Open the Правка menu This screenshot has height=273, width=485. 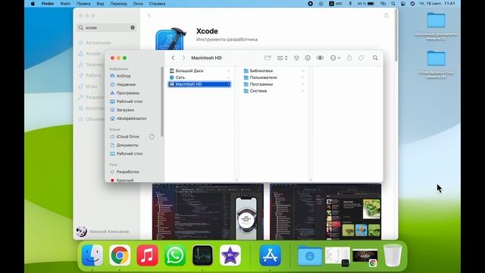pyautogui.click(x=83, y=4)
